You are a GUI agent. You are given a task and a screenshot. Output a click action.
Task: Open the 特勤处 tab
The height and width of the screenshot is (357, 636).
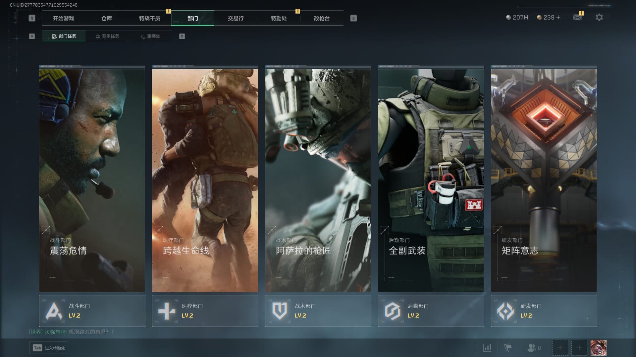coord(279,18)
